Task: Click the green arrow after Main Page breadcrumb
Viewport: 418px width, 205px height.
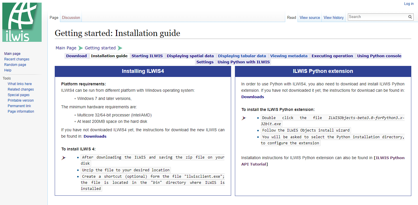Action: (x=80, y=48)
